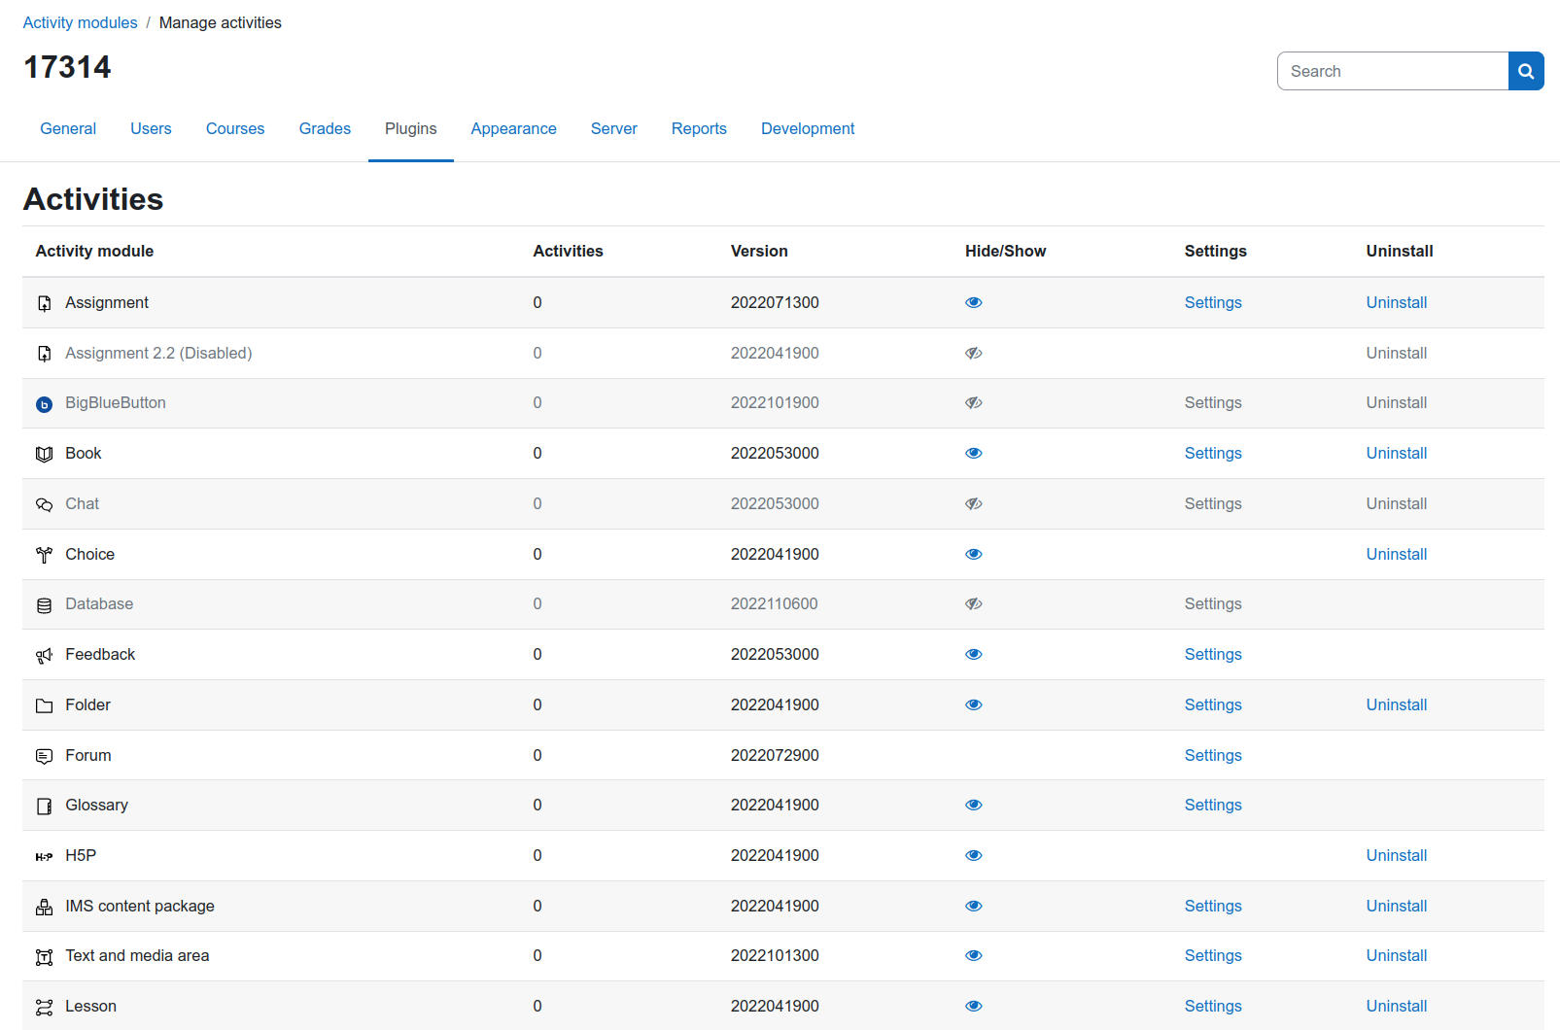Open Settings for Glossary
1560x1030 pixels.
(1213, 805)
